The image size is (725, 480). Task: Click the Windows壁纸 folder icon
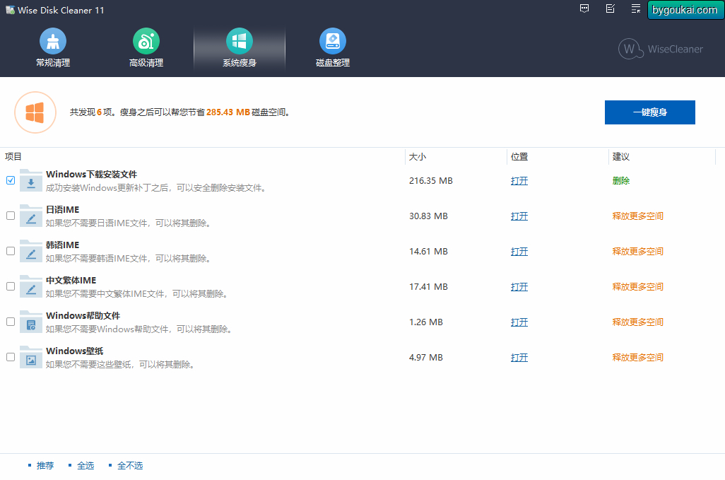31,358
